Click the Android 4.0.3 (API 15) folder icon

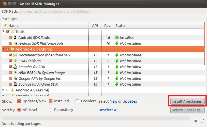click(x=12, y=49)
